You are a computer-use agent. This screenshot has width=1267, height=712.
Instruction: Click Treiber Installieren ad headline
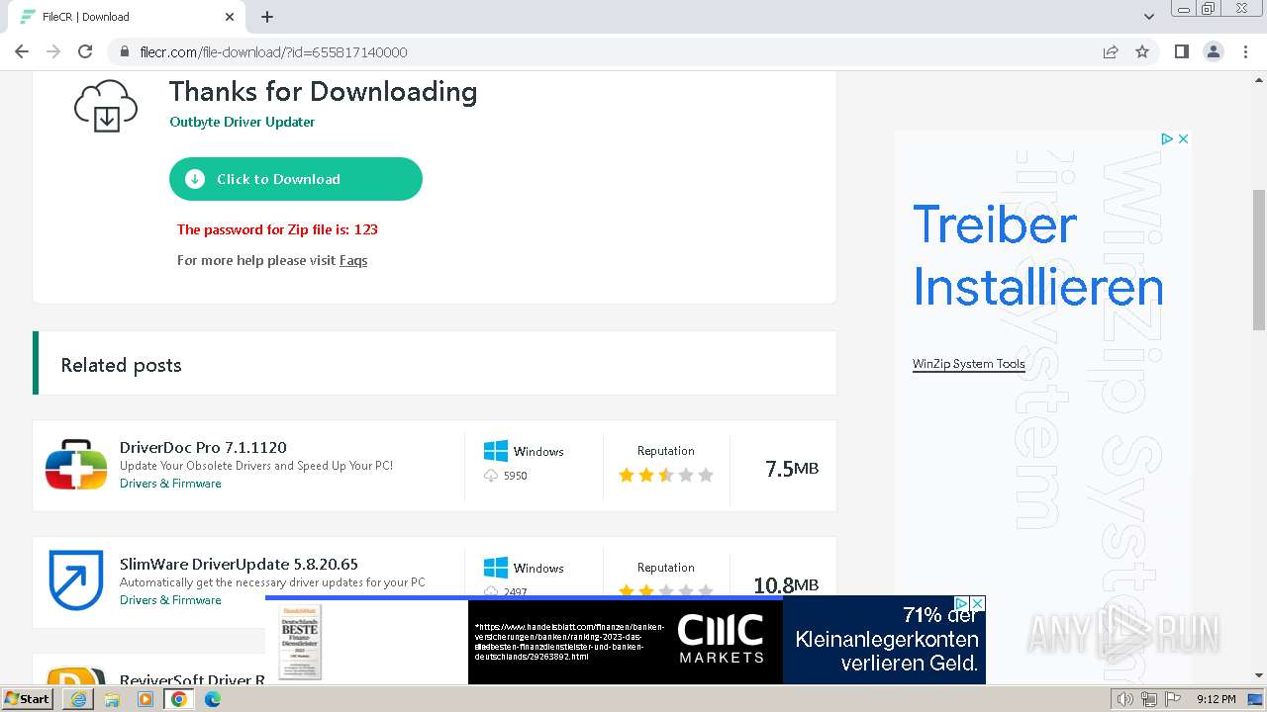tap(1037, 255)
